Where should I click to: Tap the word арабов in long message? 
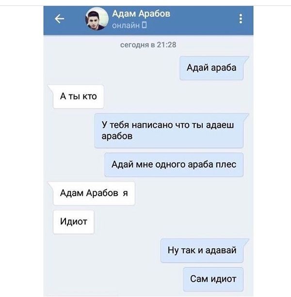click(117, 136)
